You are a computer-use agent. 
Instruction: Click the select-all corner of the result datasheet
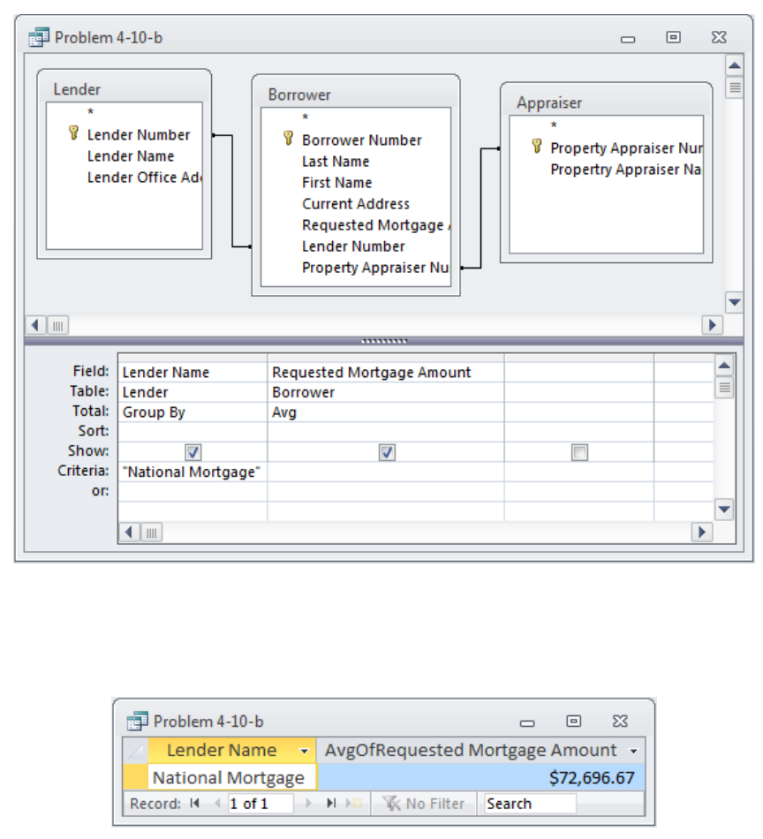click(x=135, y=752)
